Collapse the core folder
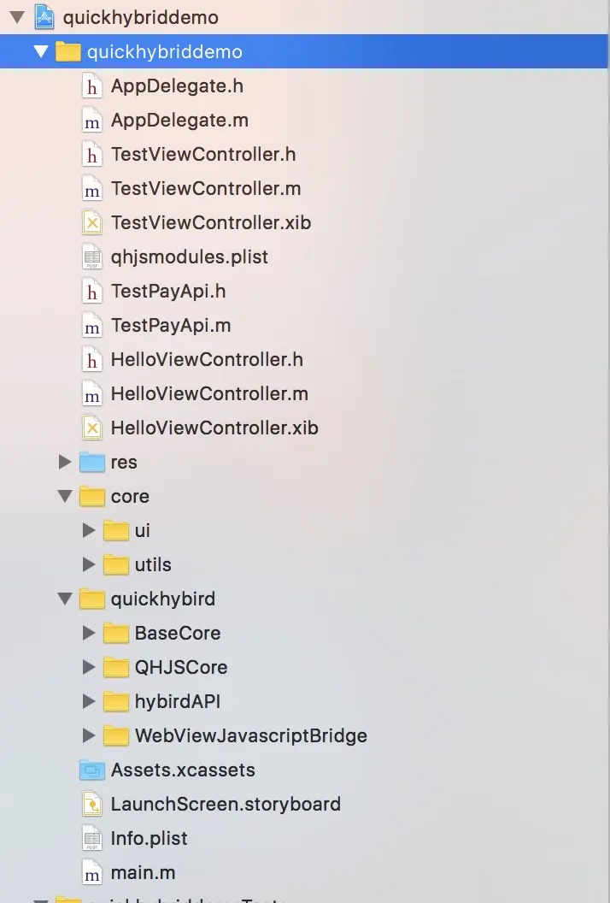Screen dimensions: 610x903 tap(65, 497)
